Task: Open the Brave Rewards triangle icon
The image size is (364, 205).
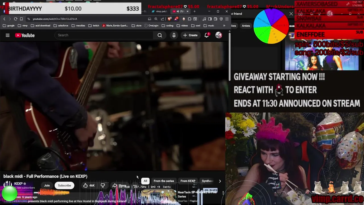Action: pos(176,19)
